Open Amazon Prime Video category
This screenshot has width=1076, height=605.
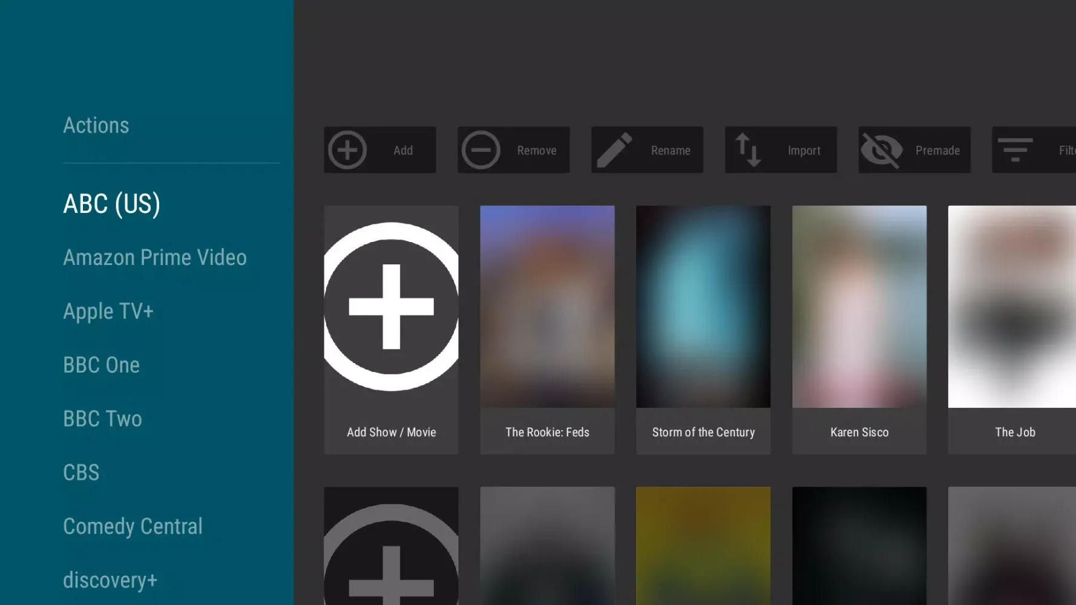tap(155, 258)
